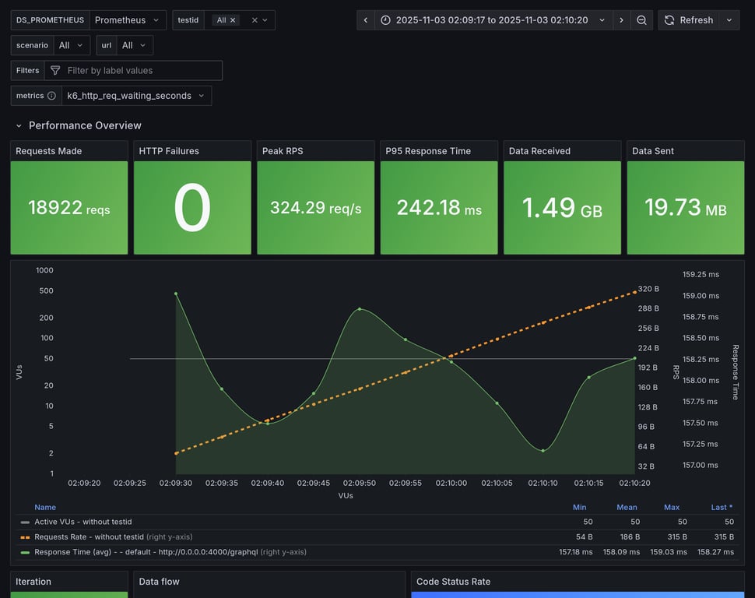Open the refresh interval dropdown arrow
Screen dimensions: 755x598
(729, 20)
